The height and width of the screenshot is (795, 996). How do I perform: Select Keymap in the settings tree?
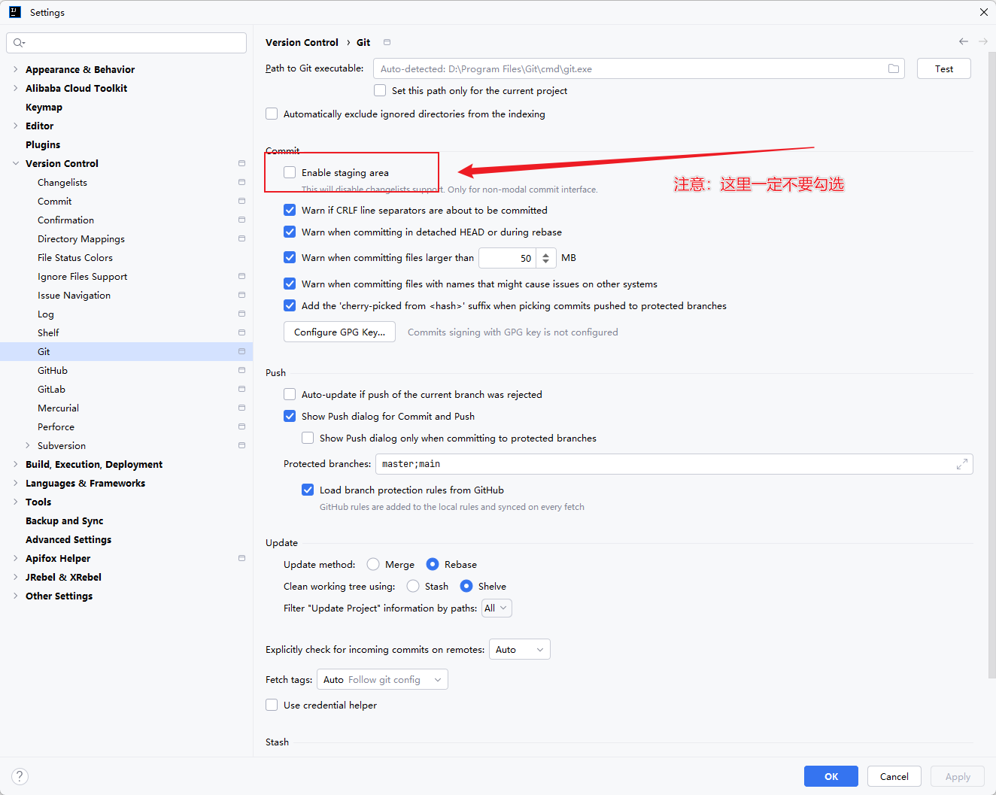coord(44,107)
